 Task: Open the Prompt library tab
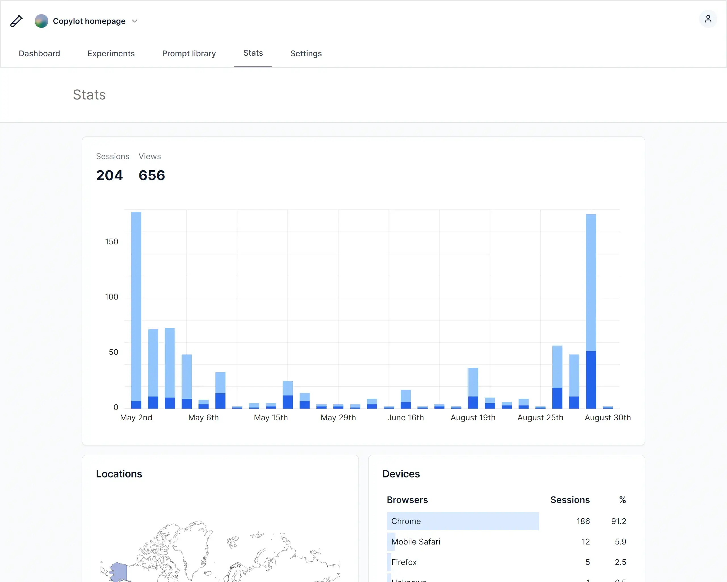[189, 53]
